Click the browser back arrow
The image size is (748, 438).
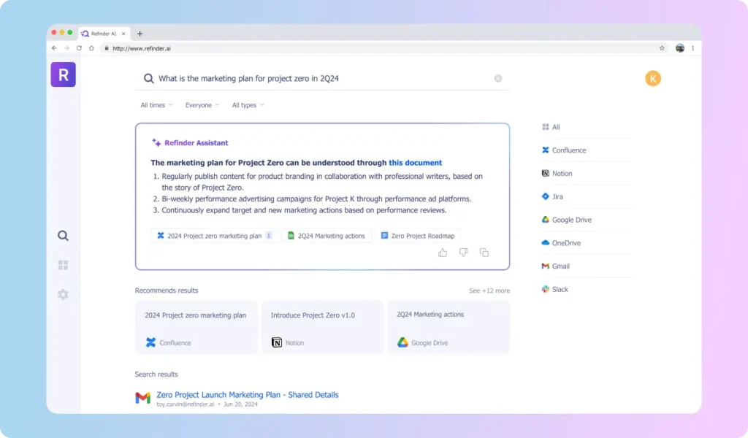[54, 48]
